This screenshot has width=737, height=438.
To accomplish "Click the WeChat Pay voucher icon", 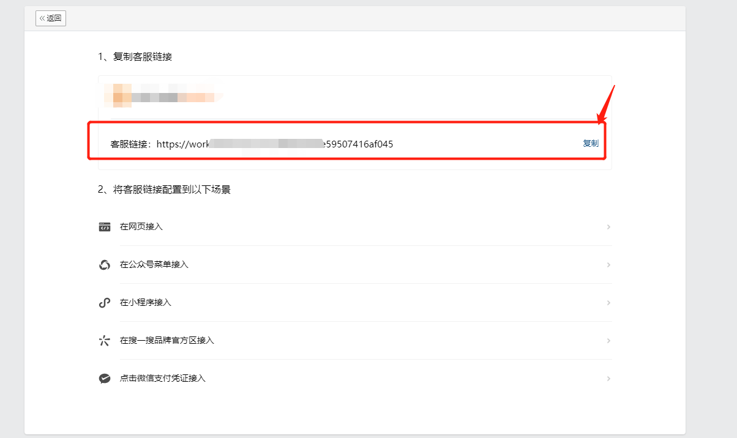I will pos(105,379).
